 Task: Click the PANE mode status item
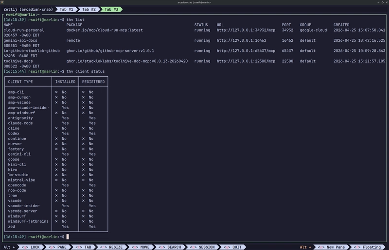[57, 247]
